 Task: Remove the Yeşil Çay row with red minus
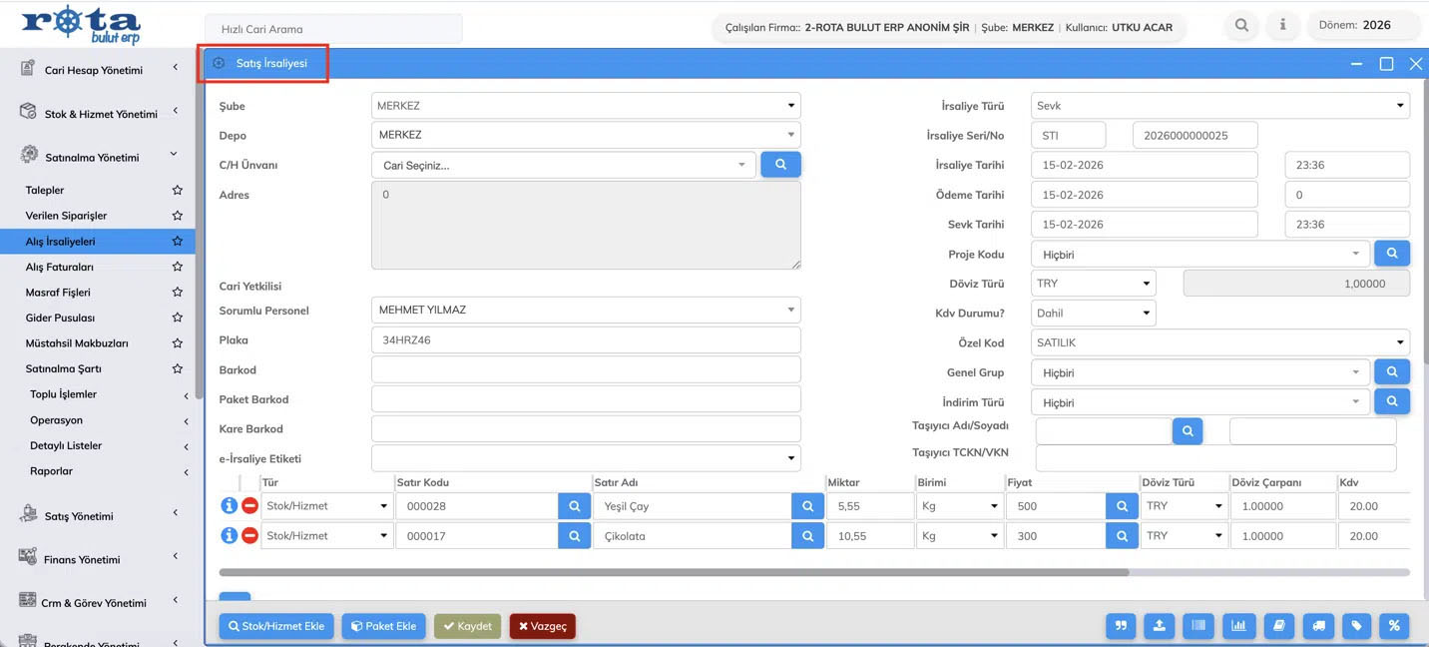[249, 506]
